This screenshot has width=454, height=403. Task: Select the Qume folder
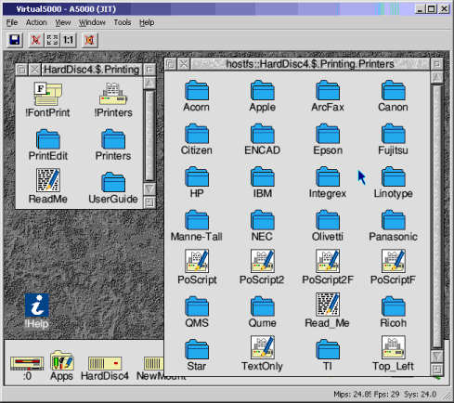(263, 312)
